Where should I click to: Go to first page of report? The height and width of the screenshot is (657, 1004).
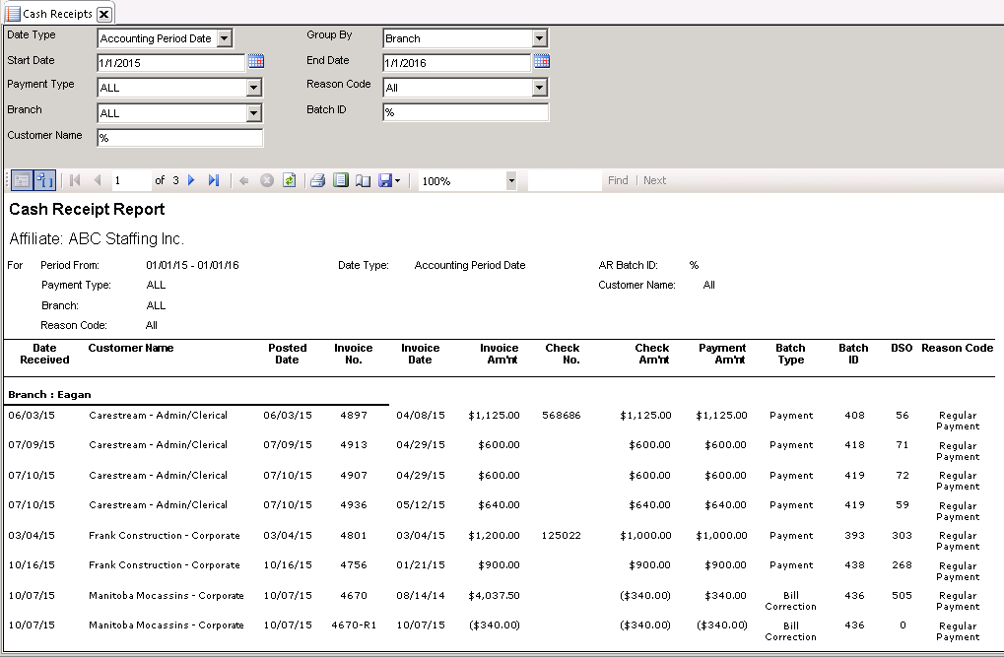click(x=75, y=180)
